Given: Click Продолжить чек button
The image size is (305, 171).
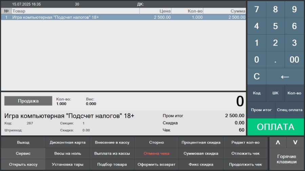Looking at the screenshot, I should [245, 164].
